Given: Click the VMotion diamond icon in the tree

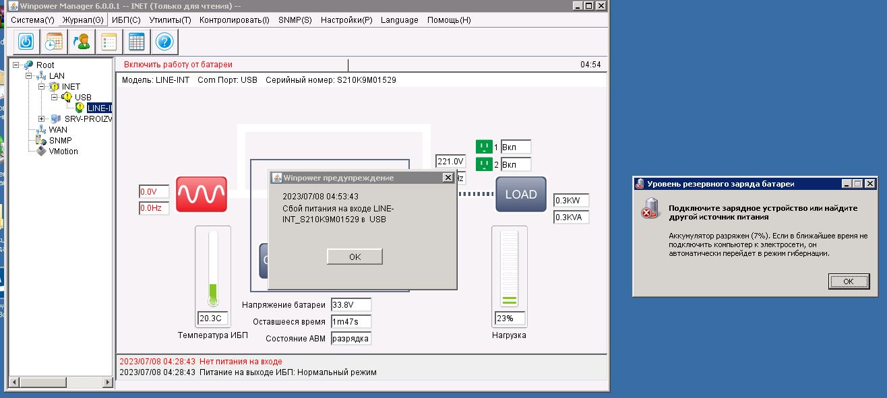Looking at the screenshot, I should (41, 152).
